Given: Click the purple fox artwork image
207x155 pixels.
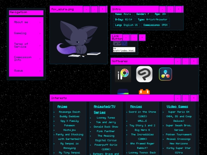Looking at the screenshot, I should click(79, 39).
